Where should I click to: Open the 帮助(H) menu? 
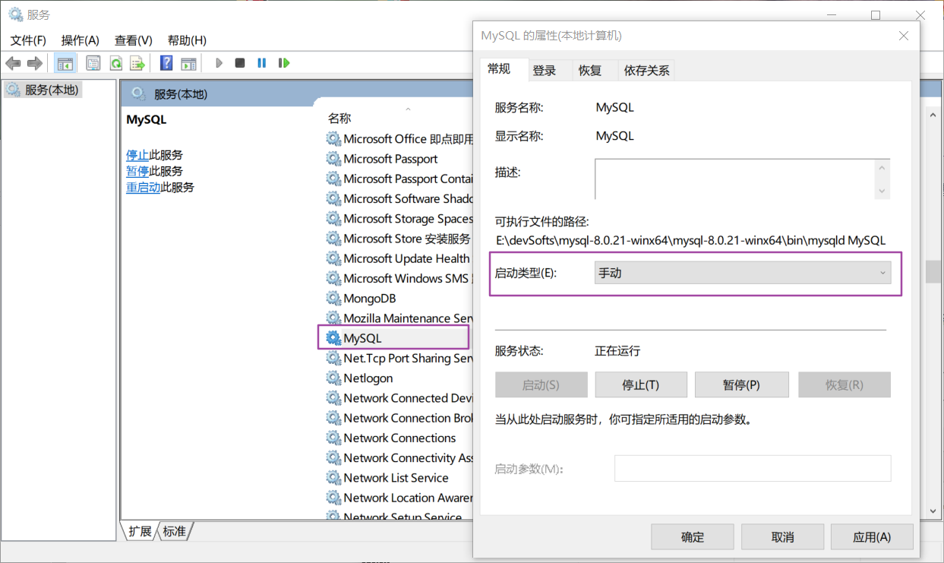(187, 40)
